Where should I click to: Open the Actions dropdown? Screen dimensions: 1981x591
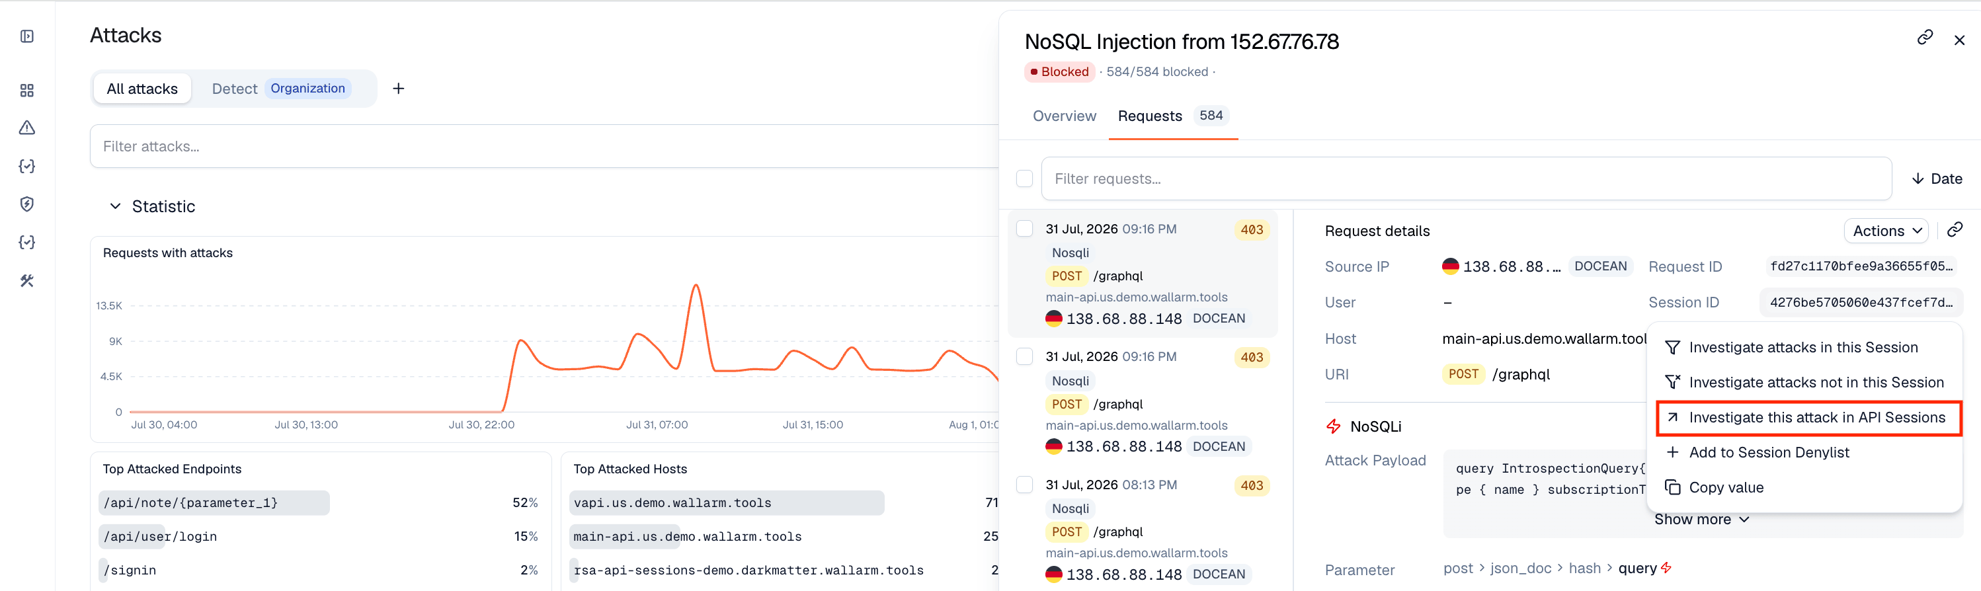[x=1886, y=231]
